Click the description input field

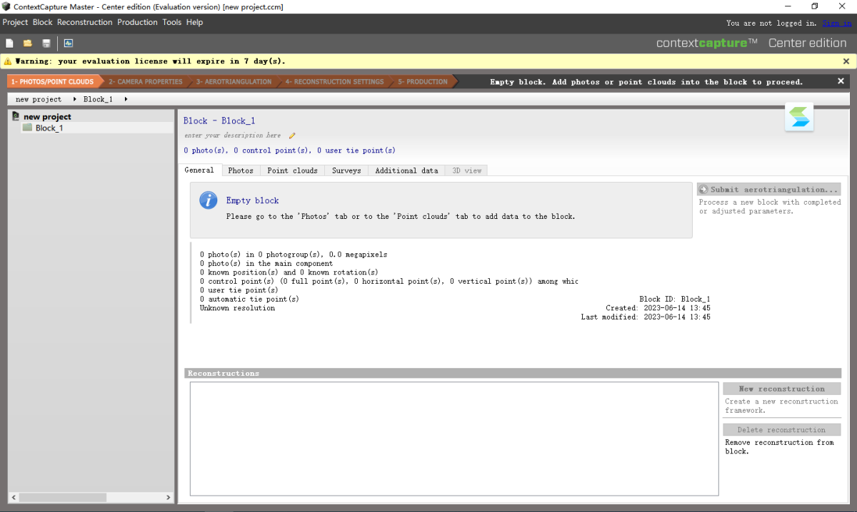coord(233,135)
